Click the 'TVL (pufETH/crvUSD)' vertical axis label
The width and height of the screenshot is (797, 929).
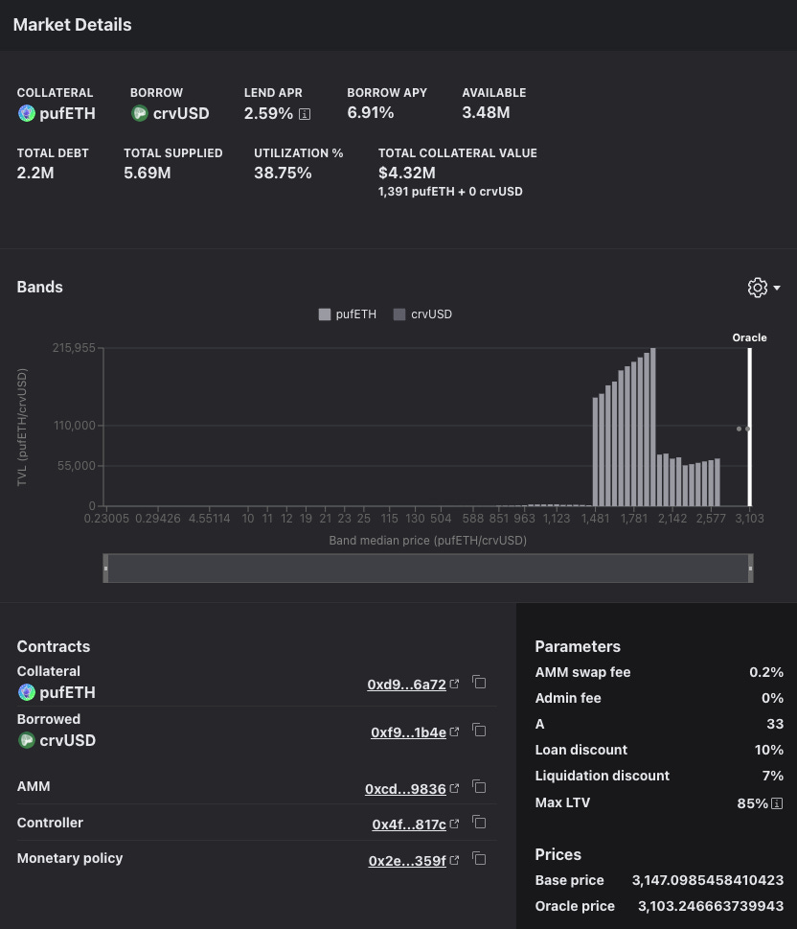pos(22,428)
